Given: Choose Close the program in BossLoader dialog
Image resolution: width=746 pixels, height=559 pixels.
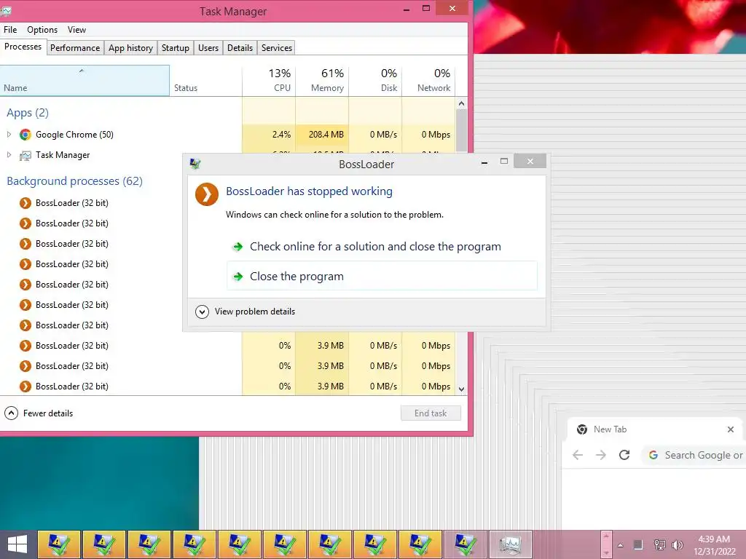Looking at the screenshot, I should [x=382, y=276].
